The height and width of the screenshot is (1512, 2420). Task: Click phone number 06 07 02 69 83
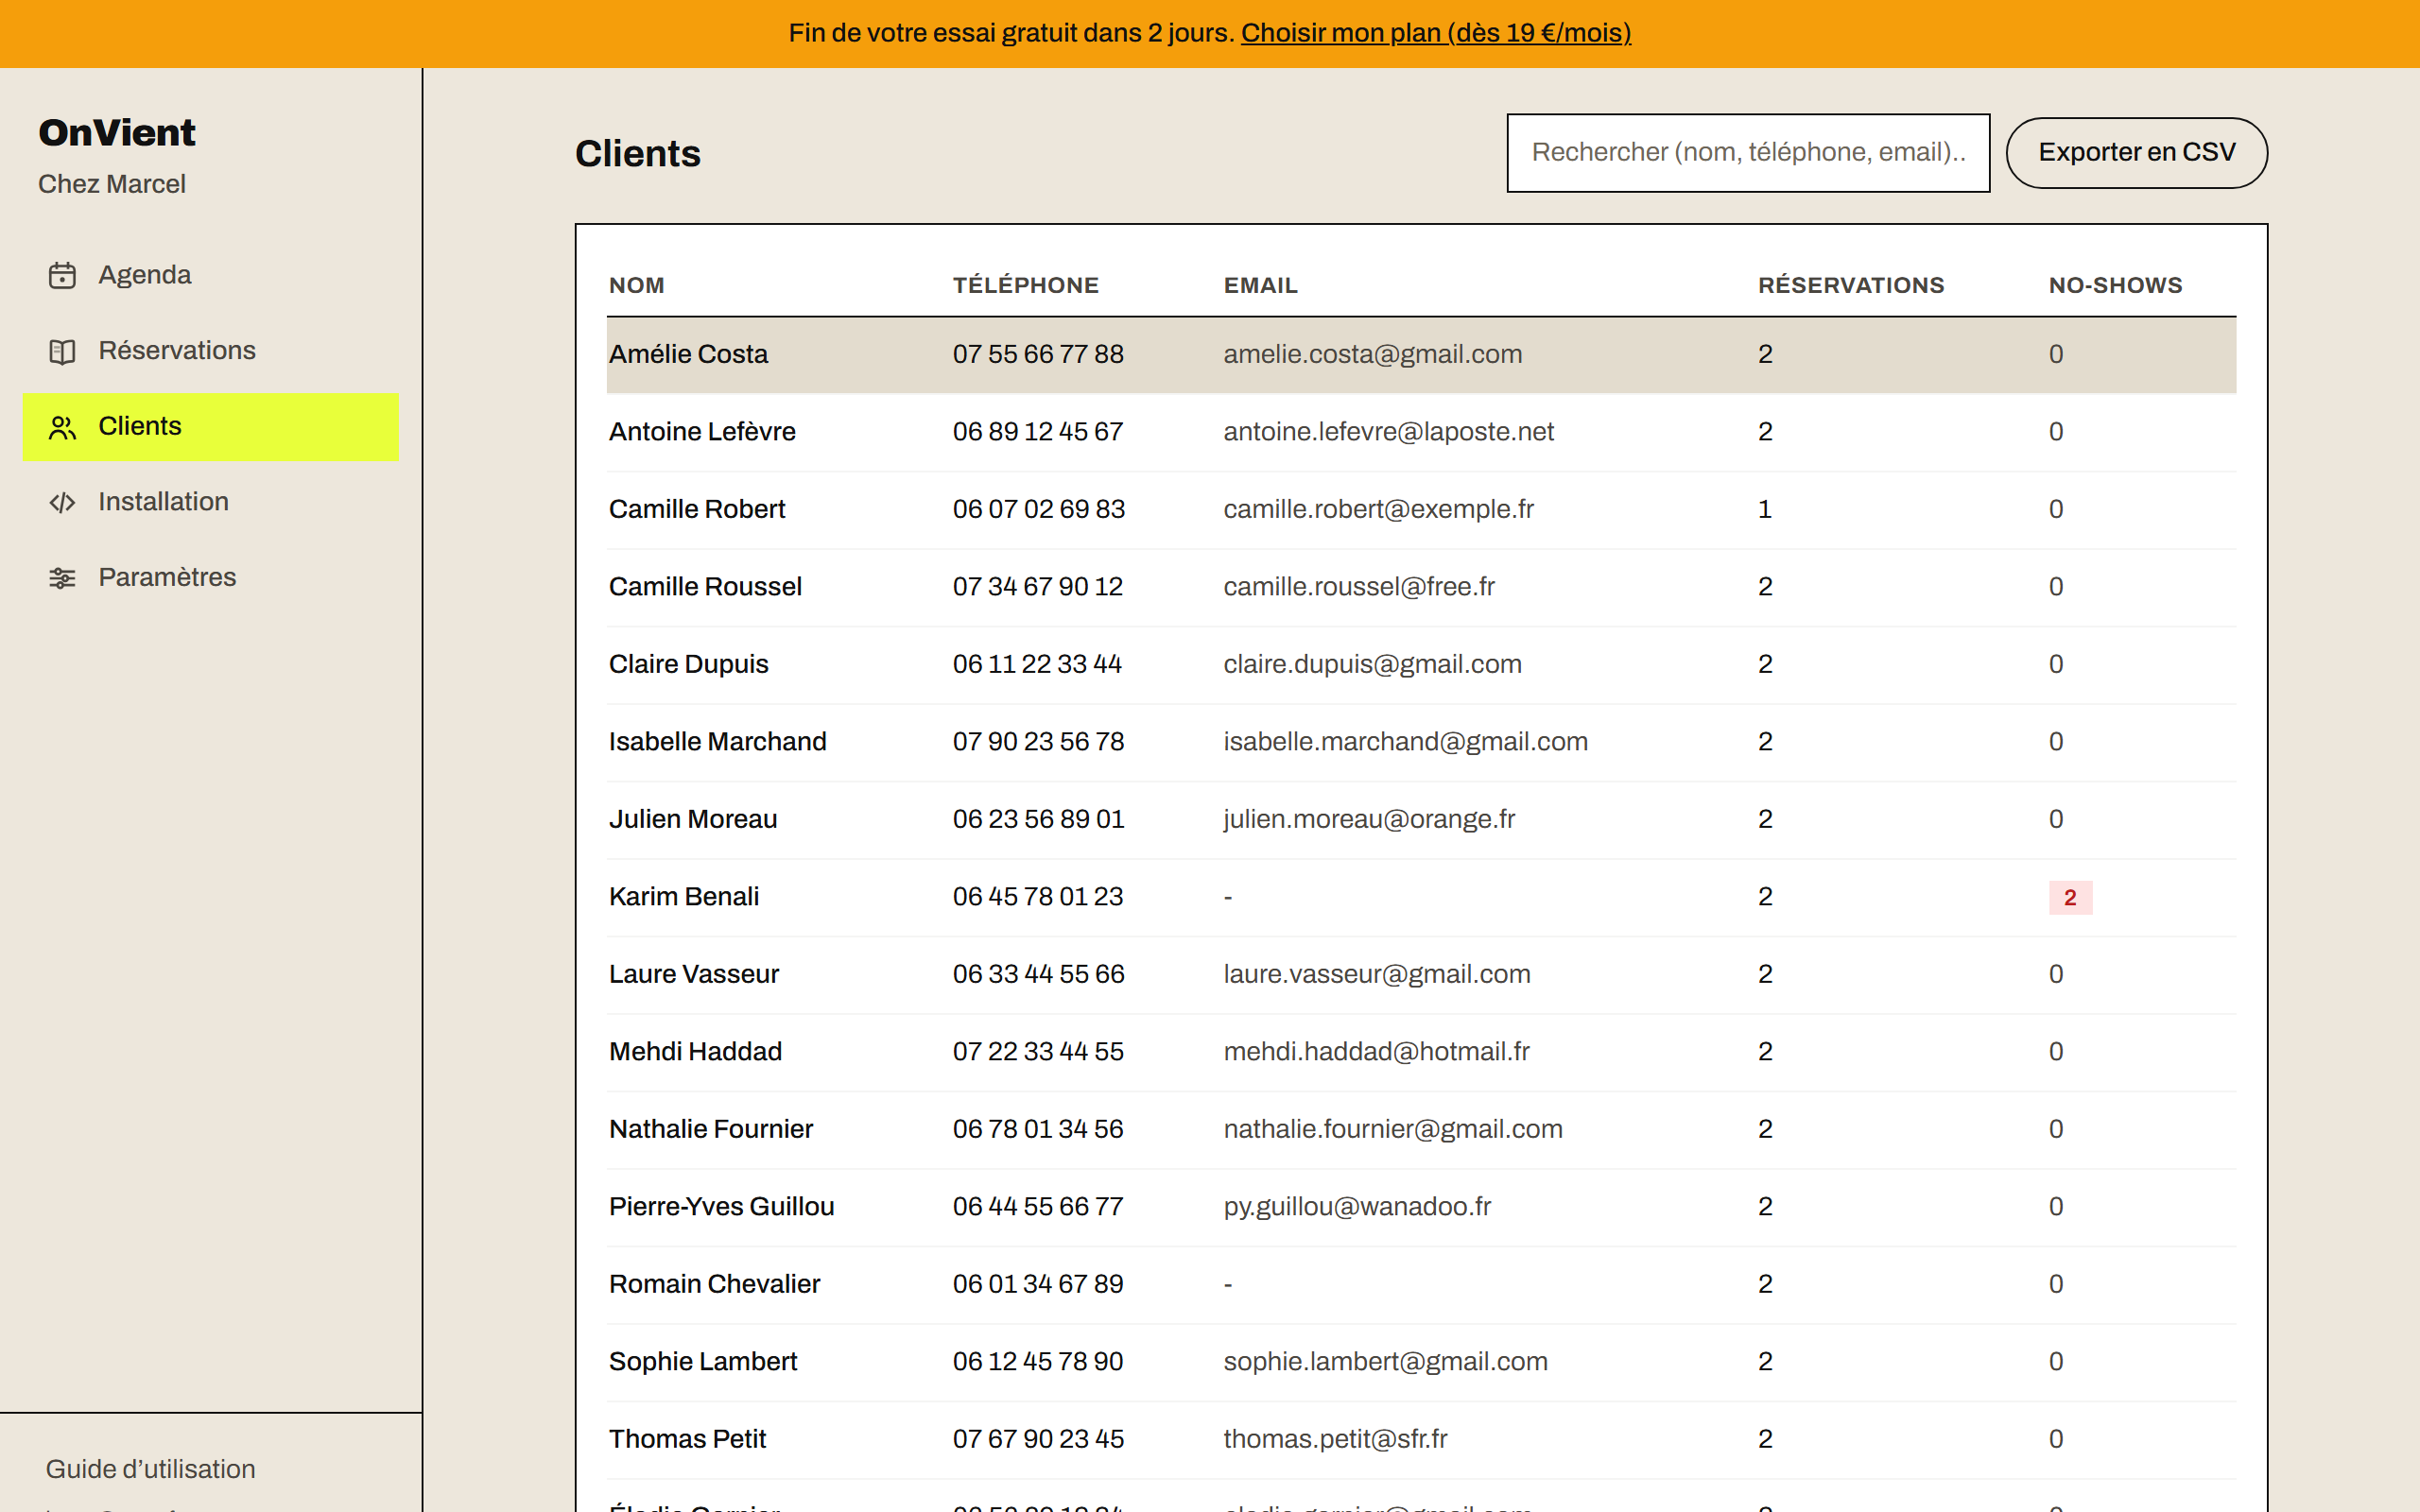tap(1038, 509)
